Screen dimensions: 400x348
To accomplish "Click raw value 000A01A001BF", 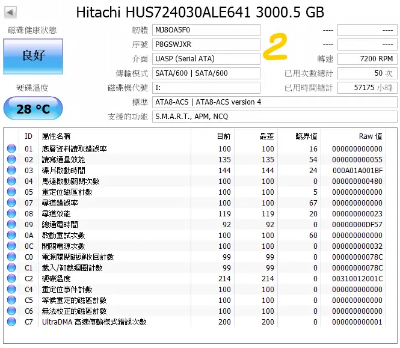I will coord(357,170).
